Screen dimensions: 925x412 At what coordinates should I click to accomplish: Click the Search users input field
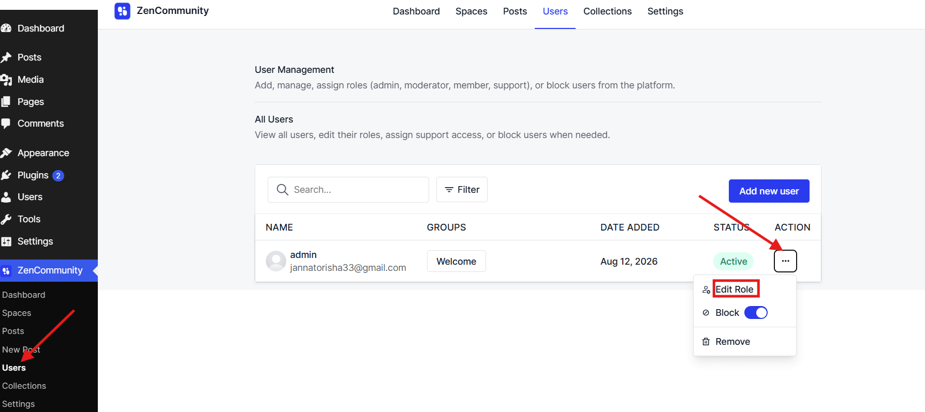pyautogui.click(x=348, y=190)
